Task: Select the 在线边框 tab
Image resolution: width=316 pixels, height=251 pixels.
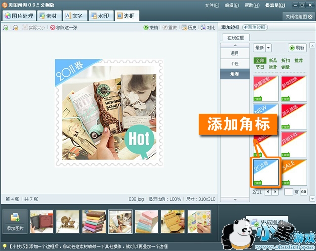Action: (236, 38)
